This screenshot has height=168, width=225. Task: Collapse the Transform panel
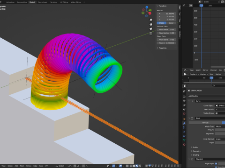[x=157, y=6]
